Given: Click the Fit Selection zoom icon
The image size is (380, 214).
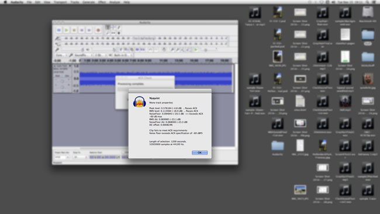Looking at the screenshot, I should point(183,50).
